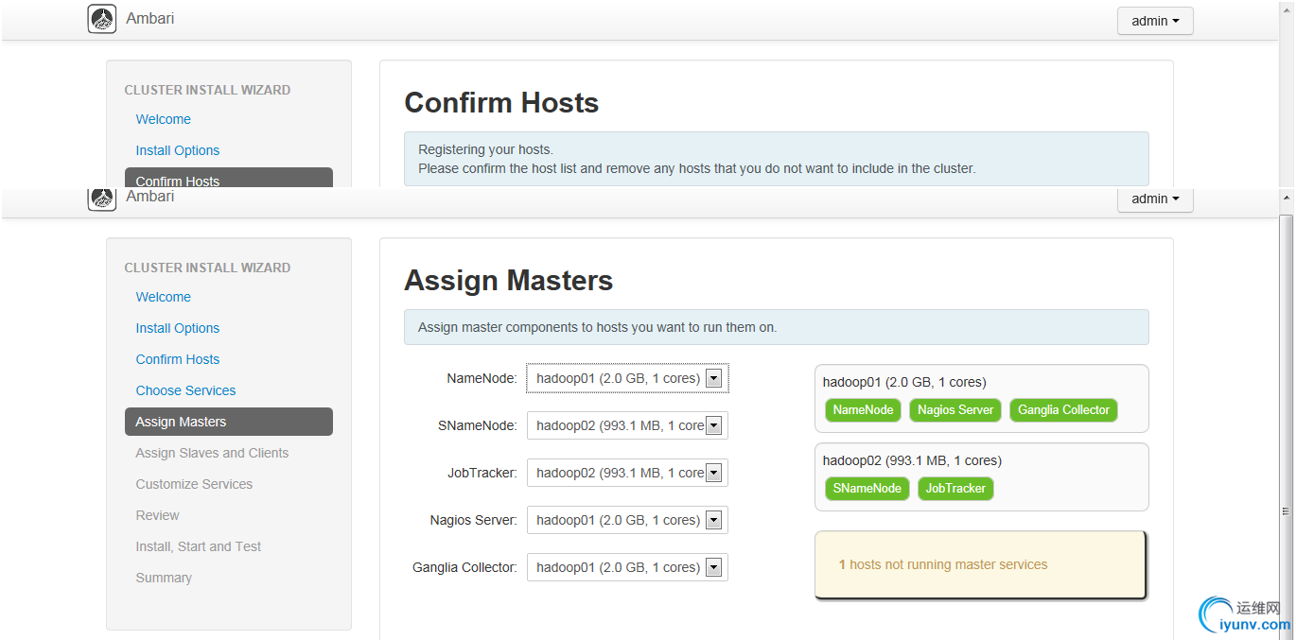Click the scroll up arrow on the scrollbar
This screenshot has height=640, width=1296.
click(1286, 199)
